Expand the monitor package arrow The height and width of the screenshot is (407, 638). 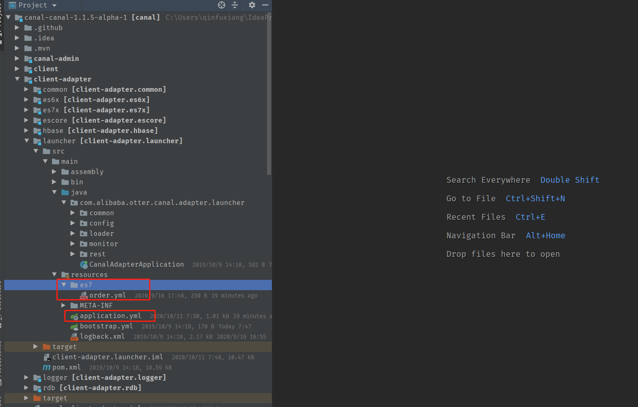(72, 244)
